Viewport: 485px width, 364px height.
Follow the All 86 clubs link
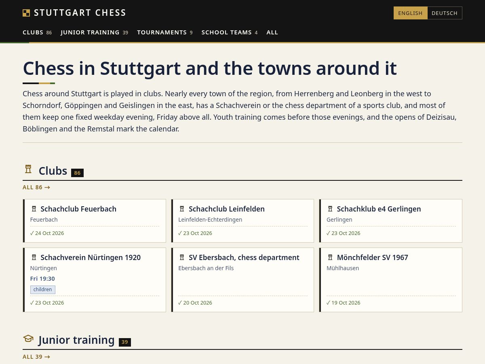click(x=36, y=187)
